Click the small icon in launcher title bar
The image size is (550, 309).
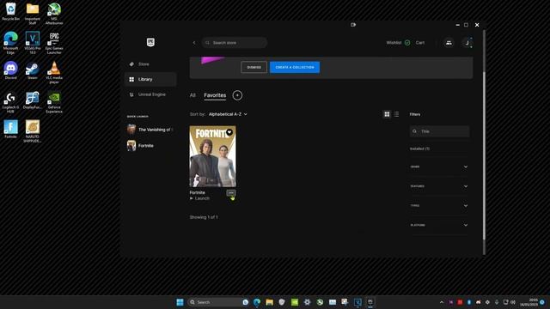click(x=353, y=25)
